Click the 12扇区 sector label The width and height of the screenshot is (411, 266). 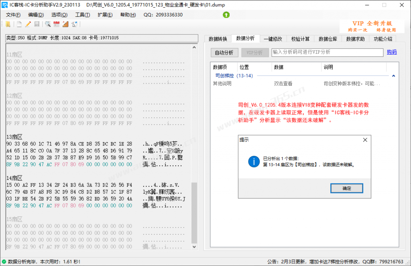coord(14,96)
